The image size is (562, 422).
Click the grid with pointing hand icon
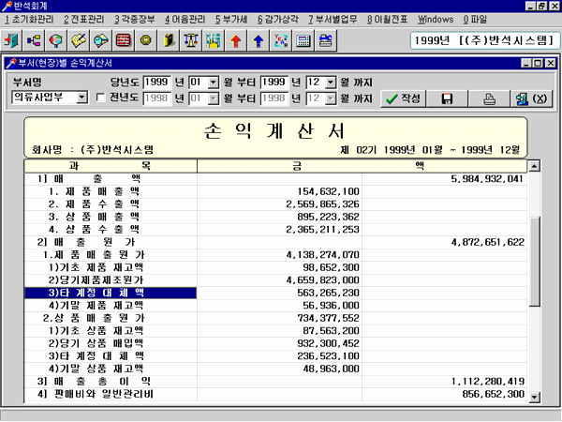click(214, 40)
